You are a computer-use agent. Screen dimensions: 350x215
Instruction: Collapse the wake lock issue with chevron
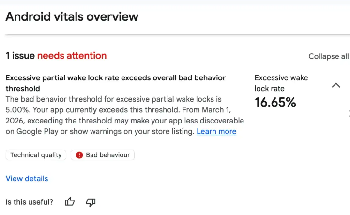click(x=336, y=85)
